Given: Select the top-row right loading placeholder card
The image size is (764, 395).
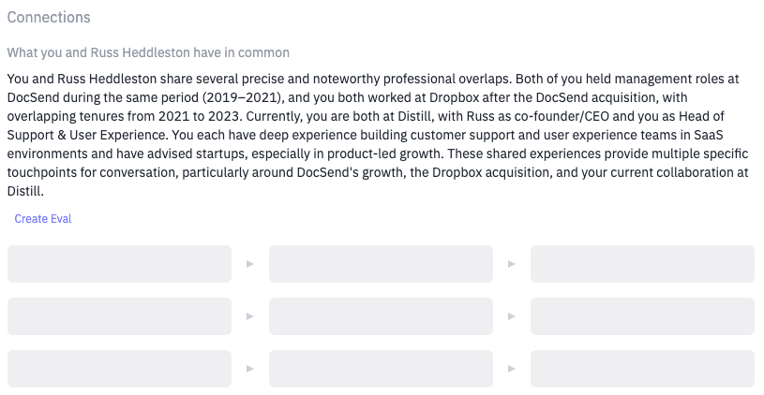Looking at the screenshot, I should [642, 264].
